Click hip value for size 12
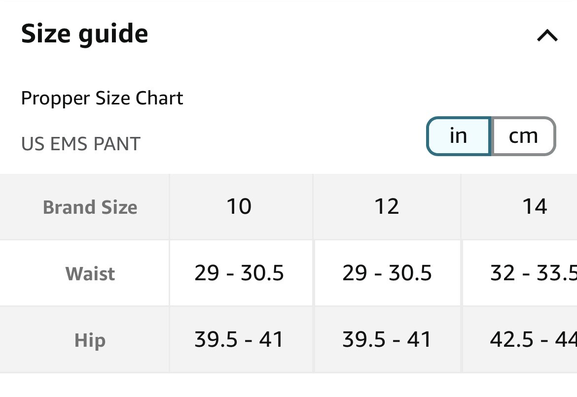Screen dimensions: 577x397 point(387,340)
